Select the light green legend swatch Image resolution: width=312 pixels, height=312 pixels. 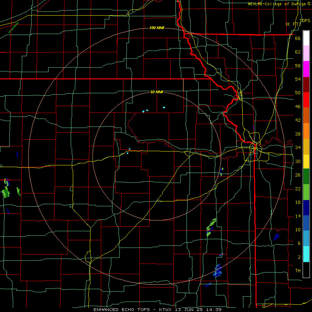pyautogui.click(x=306, y=192)
